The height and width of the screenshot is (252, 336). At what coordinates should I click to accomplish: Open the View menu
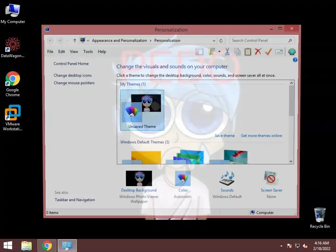74,52
